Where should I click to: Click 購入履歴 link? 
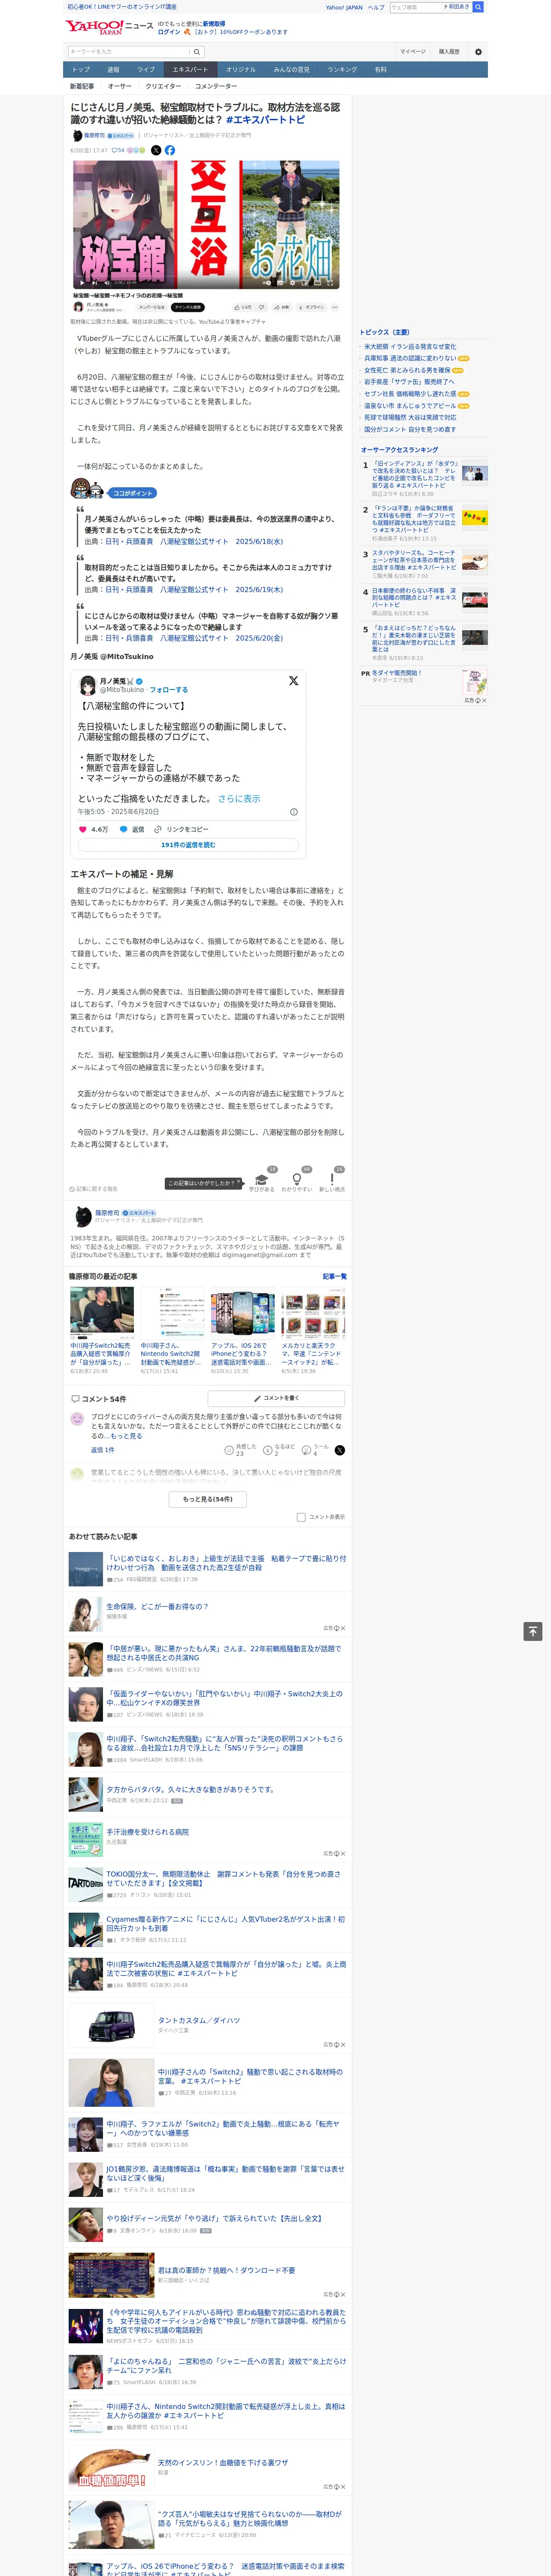[450, 52]
